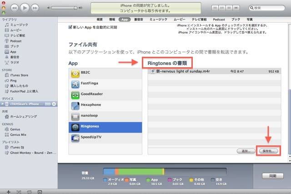Switch to the 概要 tab

tap(100, 20)
